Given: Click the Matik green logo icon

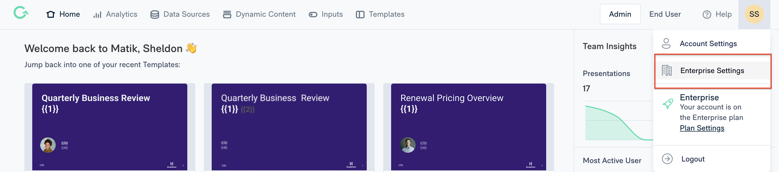Looking at the screenshot, I should click(x=21, y=13).
